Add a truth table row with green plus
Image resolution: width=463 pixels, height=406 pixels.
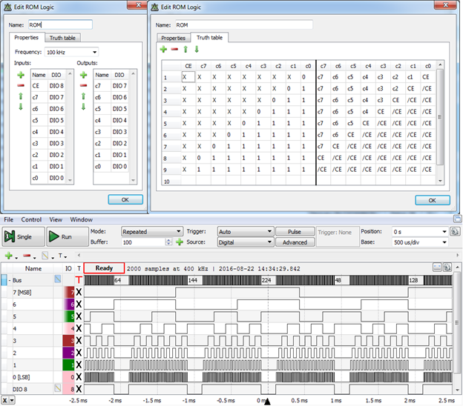(163, 49)
